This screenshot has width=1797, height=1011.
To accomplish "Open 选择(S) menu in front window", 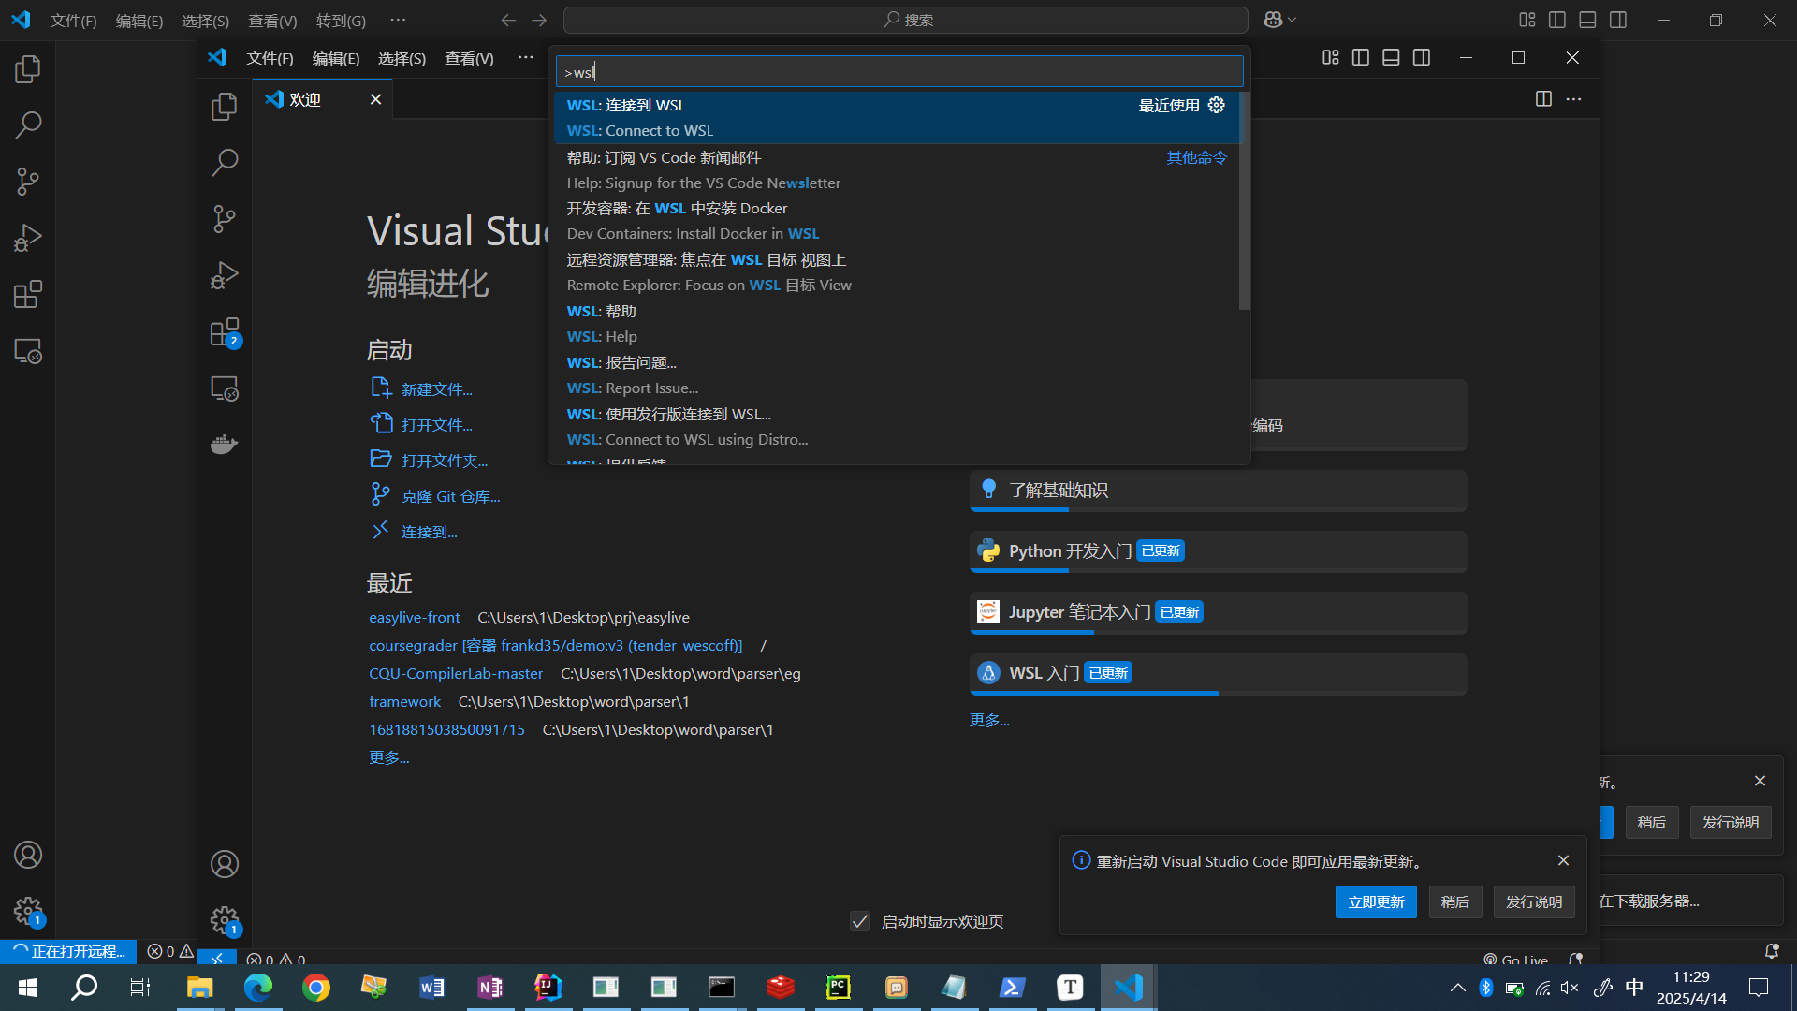I will 402,58.
